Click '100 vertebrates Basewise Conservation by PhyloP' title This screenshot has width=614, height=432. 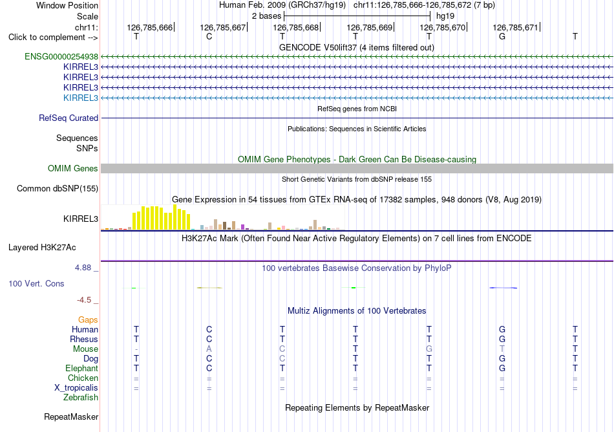[x=357, y=268]
